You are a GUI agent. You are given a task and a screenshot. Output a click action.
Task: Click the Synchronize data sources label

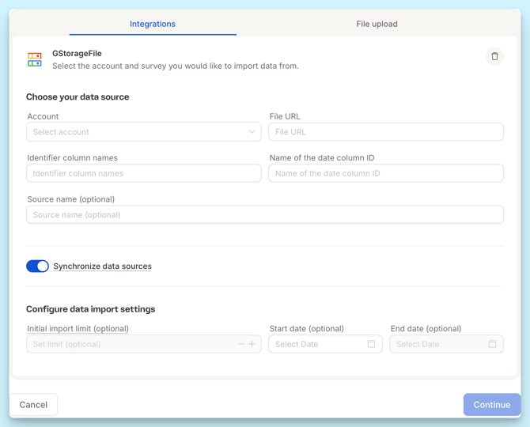click(102, 266)
